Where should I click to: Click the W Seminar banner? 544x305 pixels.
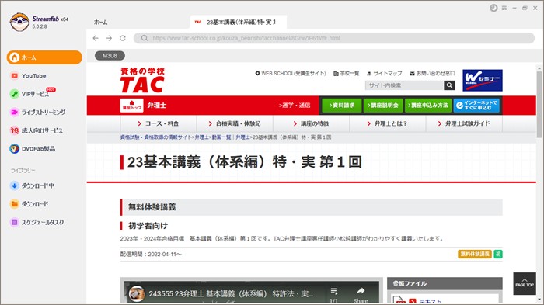click(483, 80)
